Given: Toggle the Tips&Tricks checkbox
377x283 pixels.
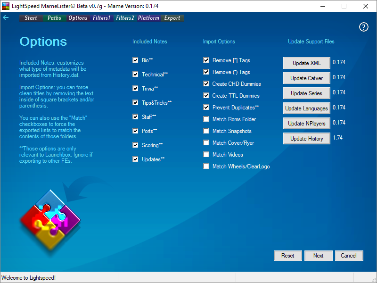Looking at the screenshot, I should pyautogui.click(x=135, y=103).
